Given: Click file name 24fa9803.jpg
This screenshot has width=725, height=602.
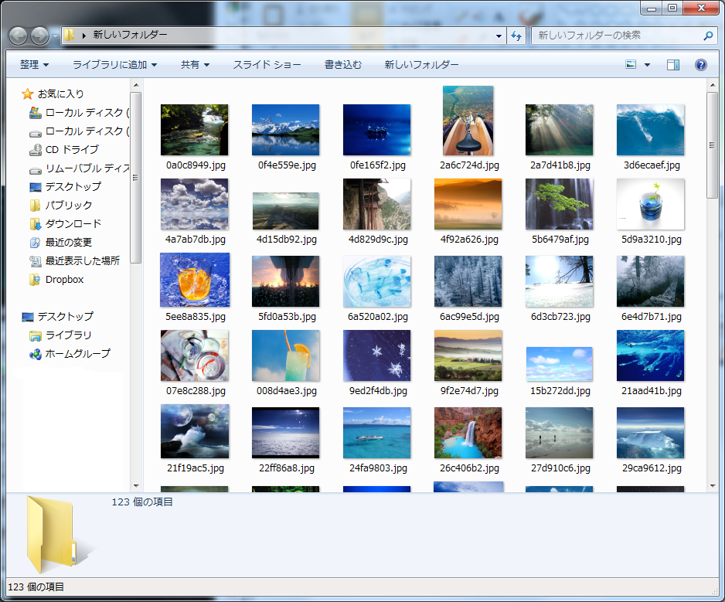Looking at the screenshot, I should [x=378, y=468].
